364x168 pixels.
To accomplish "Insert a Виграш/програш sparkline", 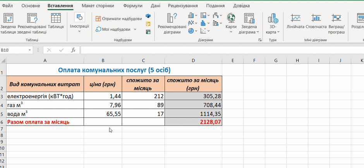I will tap(337, 24).
